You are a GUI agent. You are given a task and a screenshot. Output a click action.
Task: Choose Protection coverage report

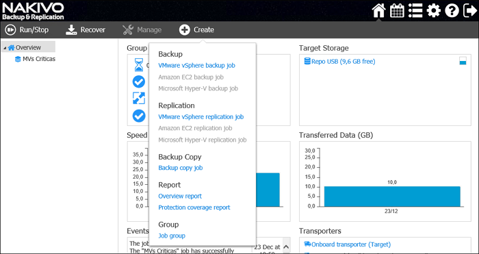point(194,207)
